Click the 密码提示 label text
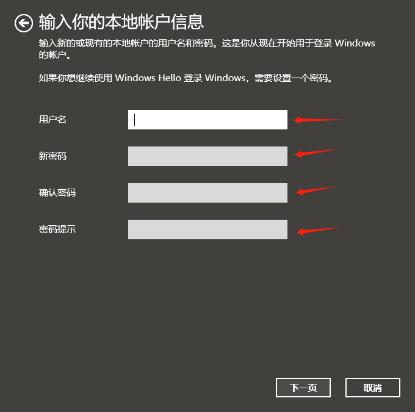Screen dimensions: 415x412 click(57, 229)
